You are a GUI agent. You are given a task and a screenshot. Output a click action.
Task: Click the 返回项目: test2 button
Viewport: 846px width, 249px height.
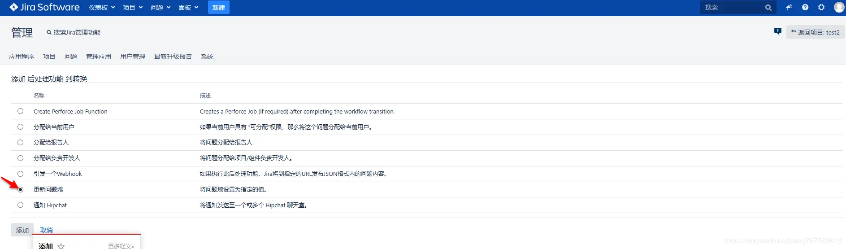(x=815, y=32)
